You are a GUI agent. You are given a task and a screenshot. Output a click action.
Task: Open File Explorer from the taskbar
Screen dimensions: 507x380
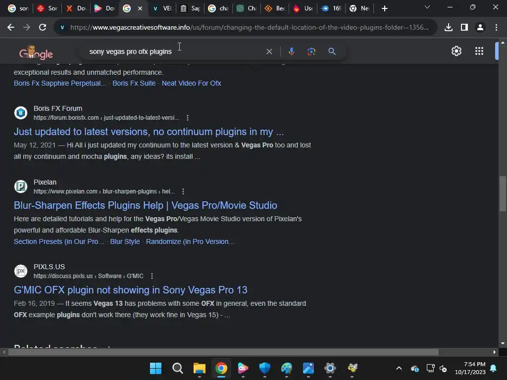(199, 368)
